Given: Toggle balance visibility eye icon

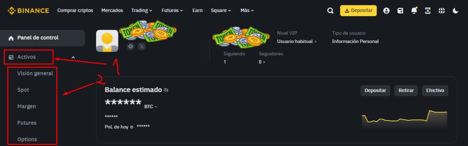Looking at the screenshot, I should point(166,90).
